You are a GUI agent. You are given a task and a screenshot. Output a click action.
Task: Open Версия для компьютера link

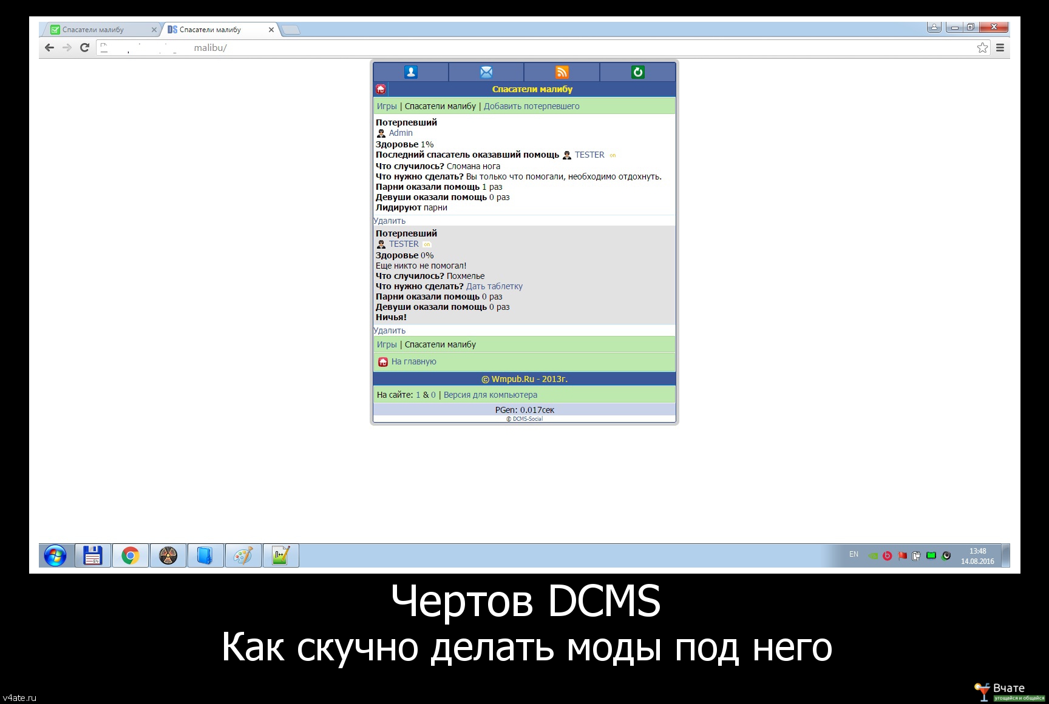(490, 395)
